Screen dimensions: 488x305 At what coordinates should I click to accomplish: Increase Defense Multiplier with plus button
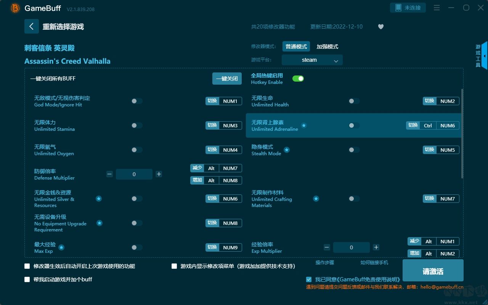click(159, 174)
